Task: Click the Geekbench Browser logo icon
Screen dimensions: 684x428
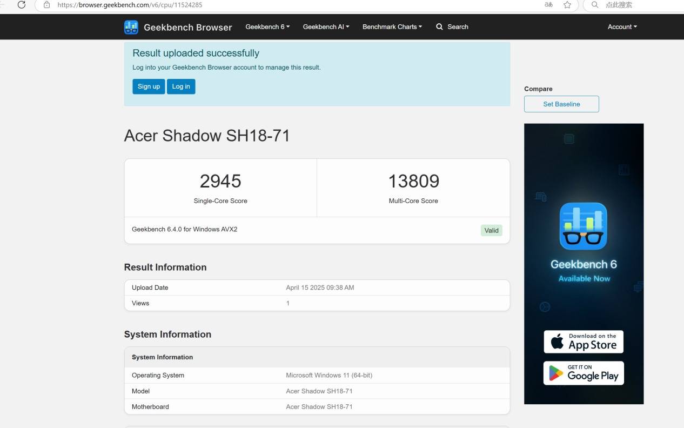Action: point(131,27)
